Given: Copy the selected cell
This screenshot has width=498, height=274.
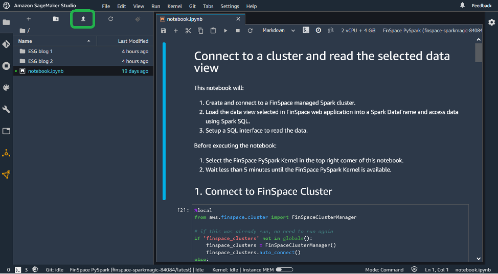Looking at the screenshot, I should point(200,31).
